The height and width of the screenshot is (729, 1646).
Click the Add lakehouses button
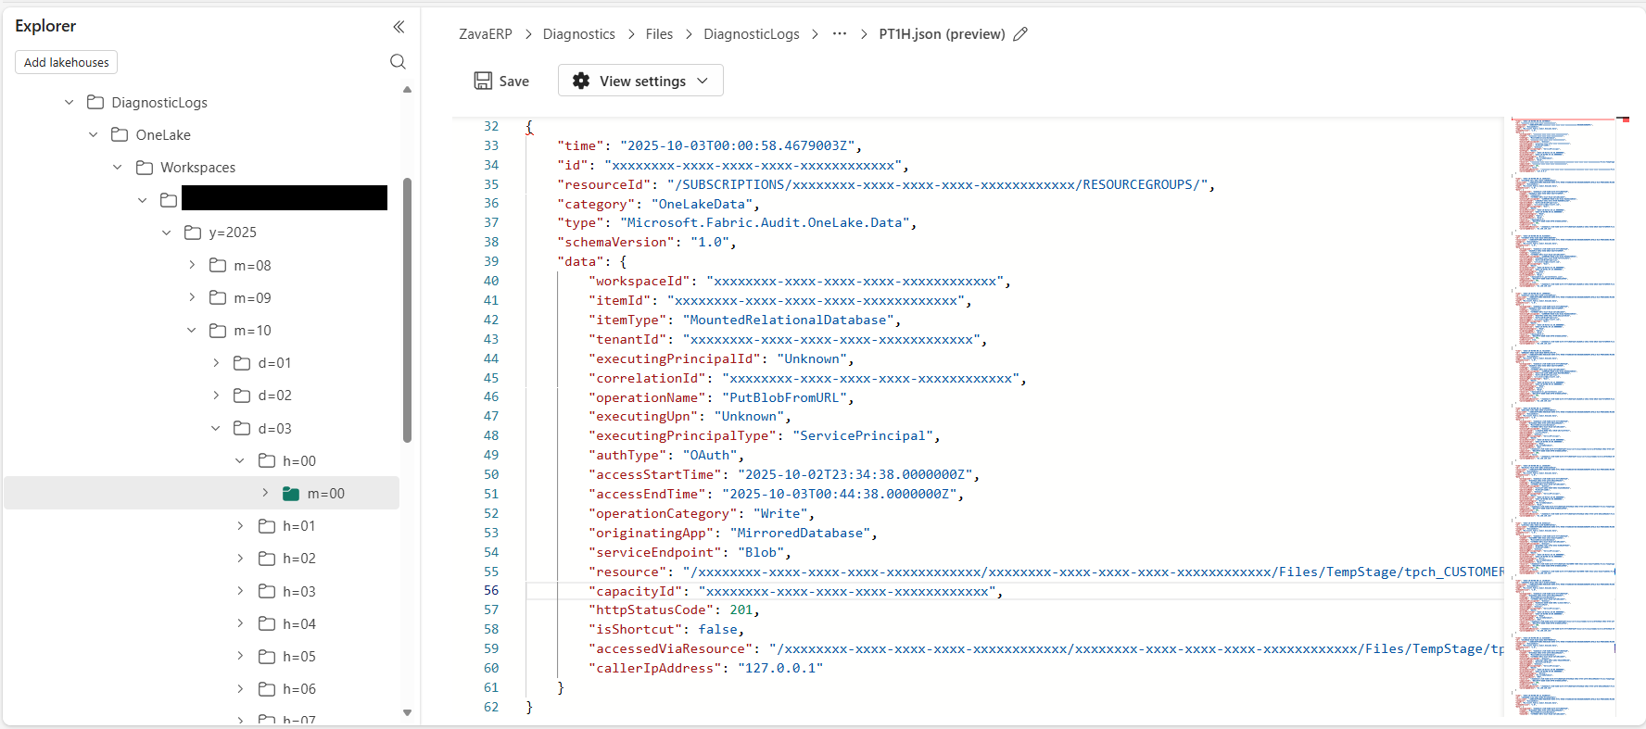pyautogui.click(x=67, y=62)
